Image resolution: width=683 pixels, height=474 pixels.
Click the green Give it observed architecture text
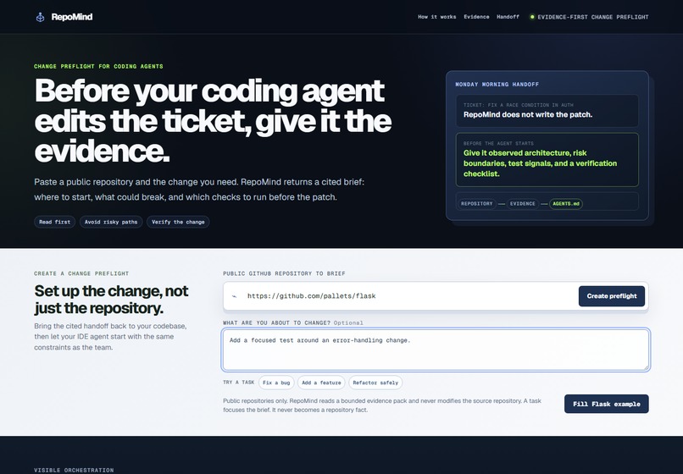pyautogui.click(x=540, y=163)
